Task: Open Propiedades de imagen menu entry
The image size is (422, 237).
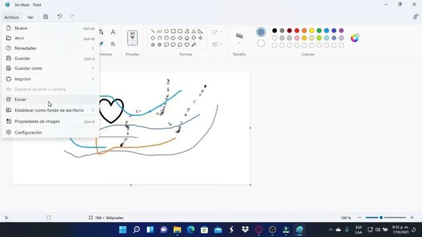Action: coord(51,121)
